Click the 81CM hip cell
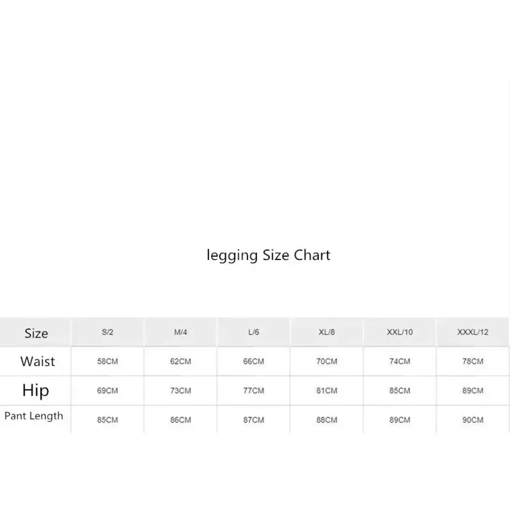This screenshot has width=510, height=510. [327, 391]
